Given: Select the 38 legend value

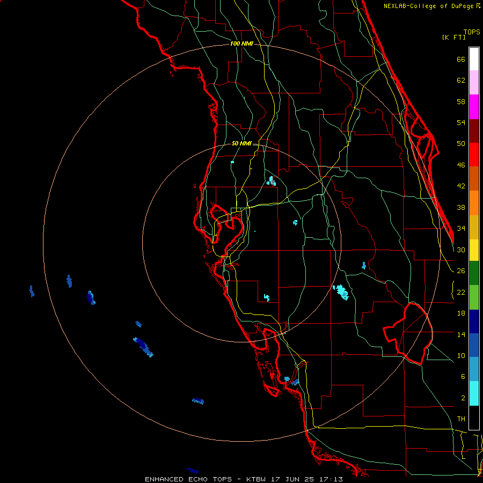Looking at the screenshot, I should coord(461,207).
